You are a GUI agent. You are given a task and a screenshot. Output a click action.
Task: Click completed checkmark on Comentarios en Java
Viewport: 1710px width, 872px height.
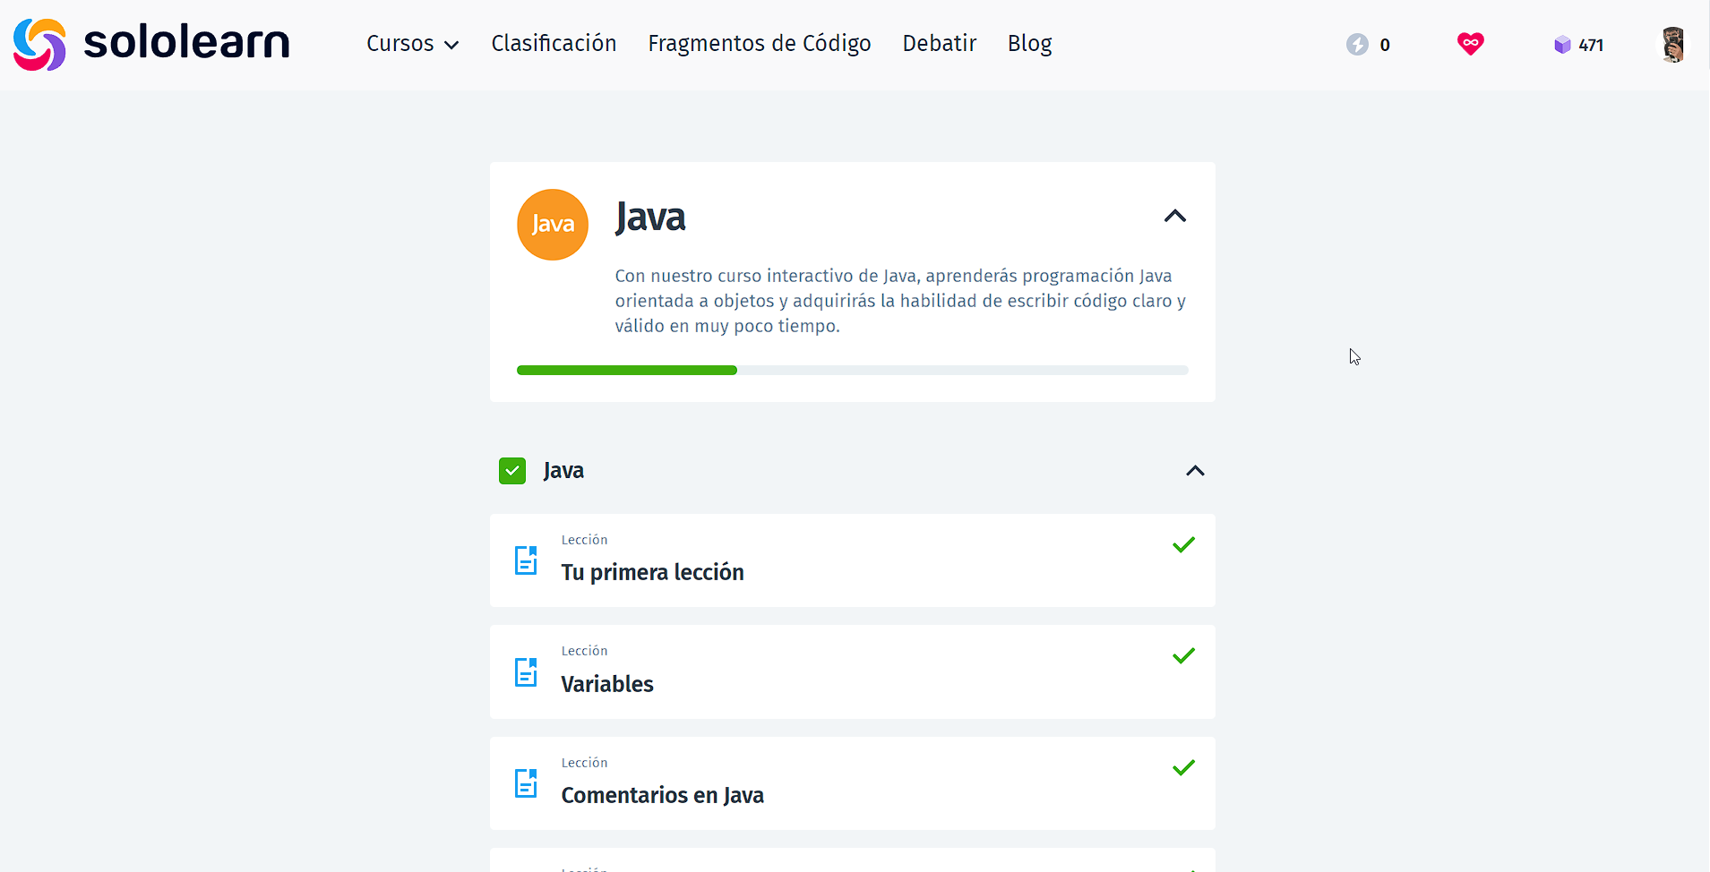[x=1183, y=767]
